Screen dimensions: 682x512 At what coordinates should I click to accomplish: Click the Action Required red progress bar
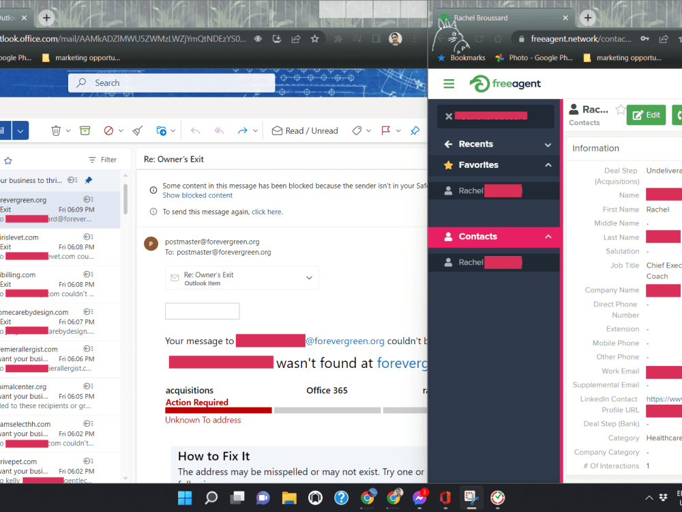point(218,410)
